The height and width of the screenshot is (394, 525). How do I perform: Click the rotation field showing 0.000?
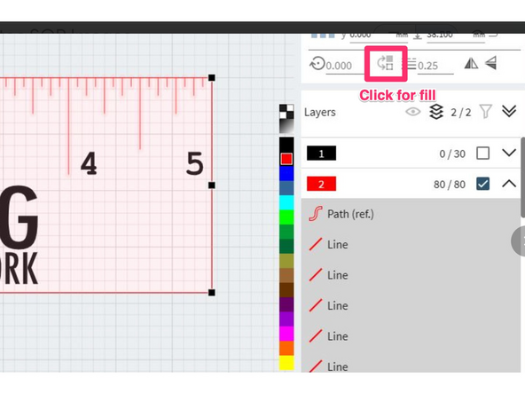coord(345,66)
